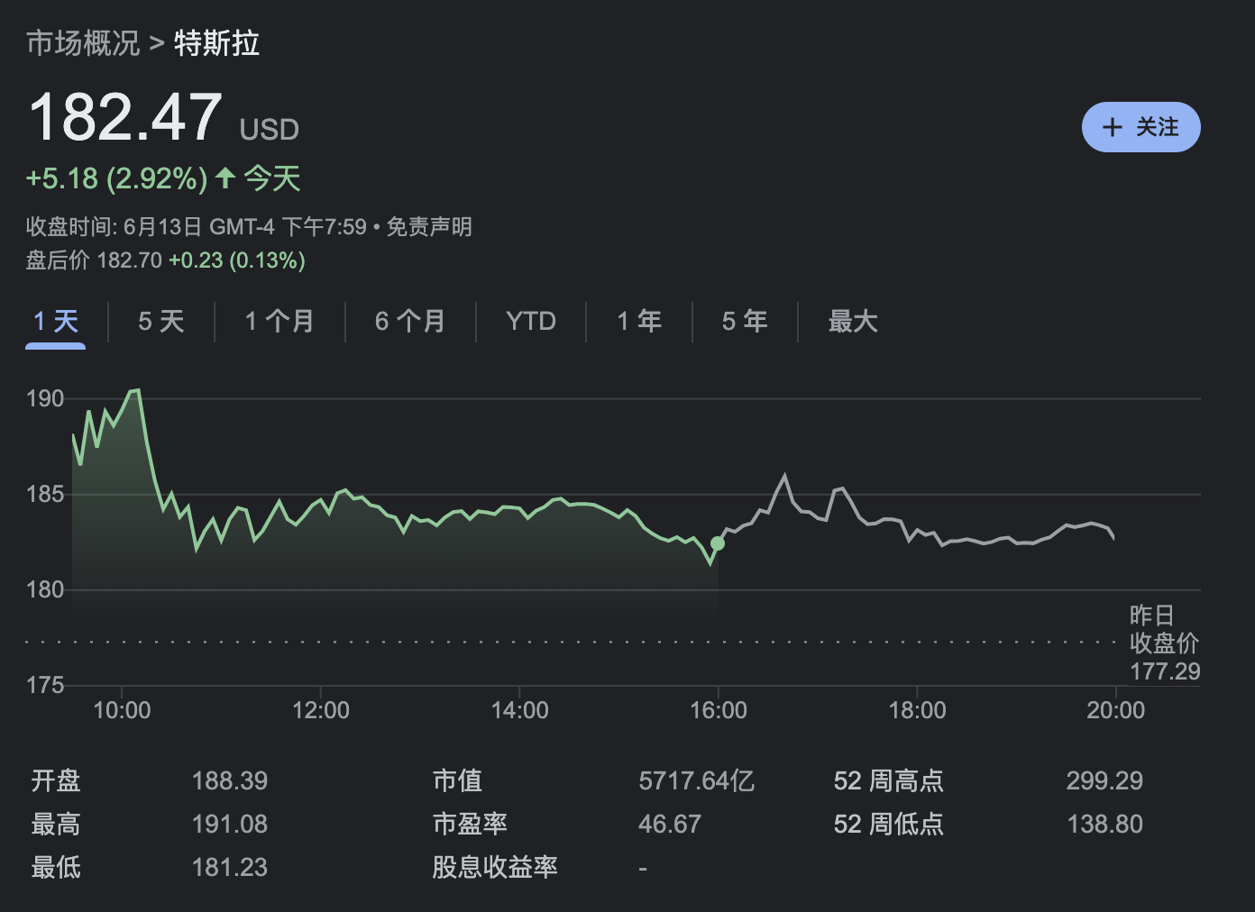The image size is (1255, 912).
Task: Switch to the 5 年 tab
Action: (744, 321)
